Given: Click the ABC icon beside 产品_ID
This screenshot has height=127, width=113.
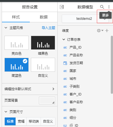Looking at the screenshot, I should click(x=65, y=48).
